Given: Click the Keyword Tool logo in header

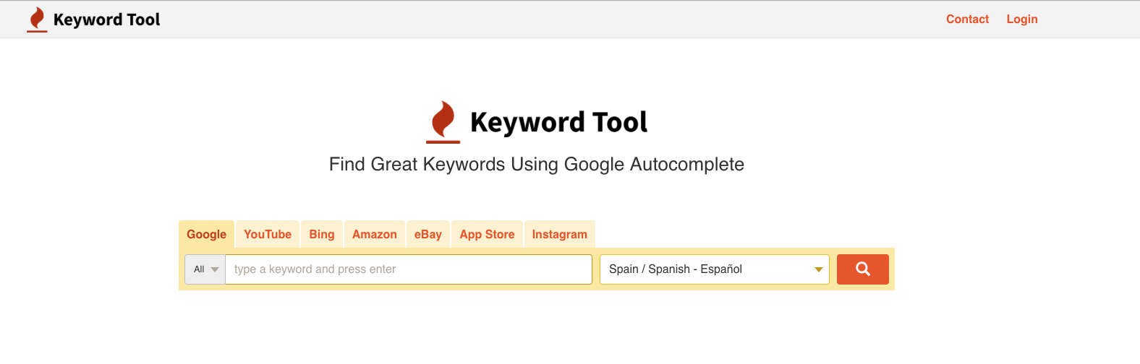Looking at the screenshot, I should 93,19.
